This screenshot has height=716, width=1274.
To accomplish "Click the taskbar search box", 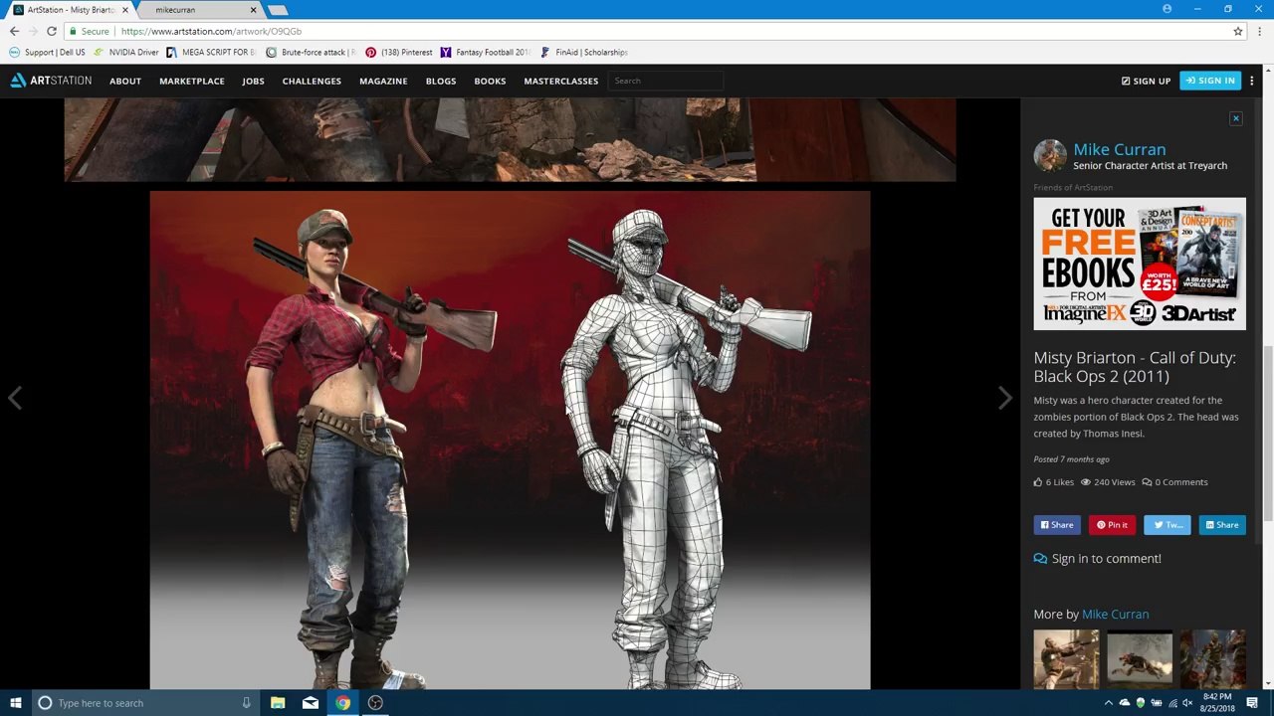I will click(143, 703).
